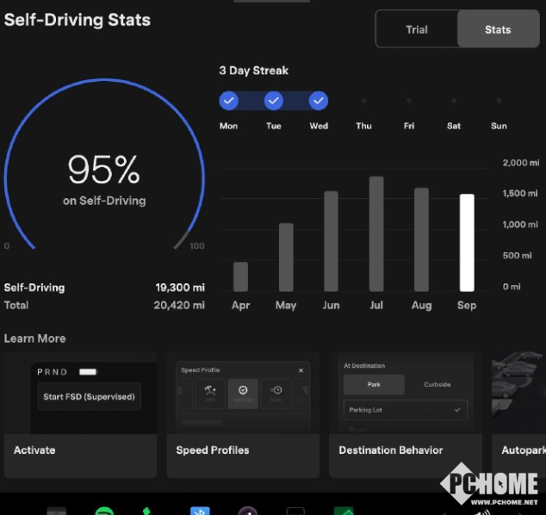Open the Destination Behavior card
The height and width of the screenshot is (515, 546).
tap(405, 413)
